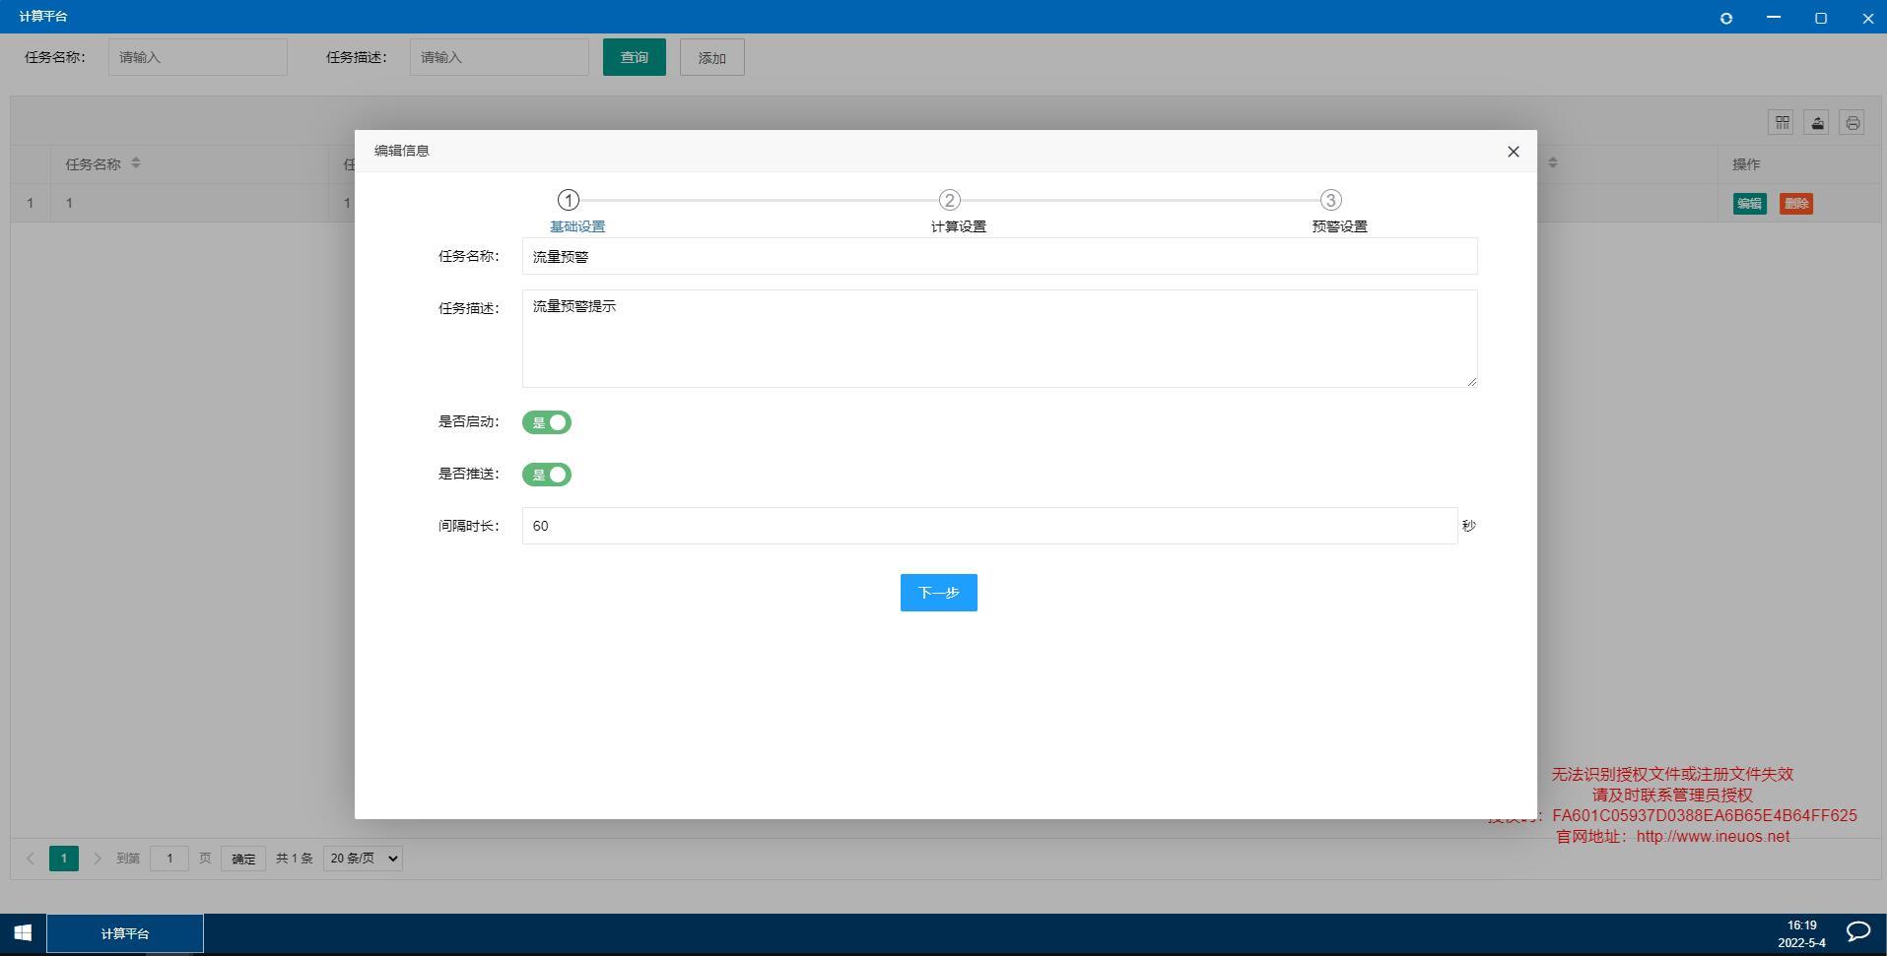Click the export table icon
This screenshot has width=1887, height=956.
tap(1817, 122)
